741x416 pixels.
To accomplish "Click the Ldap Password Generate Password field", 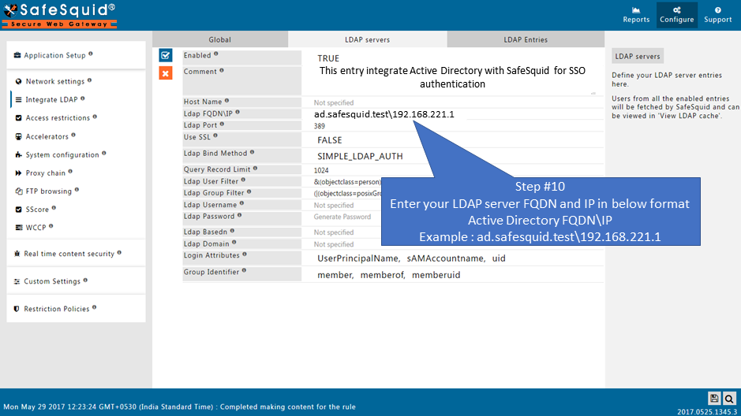I will coord(342,217).
